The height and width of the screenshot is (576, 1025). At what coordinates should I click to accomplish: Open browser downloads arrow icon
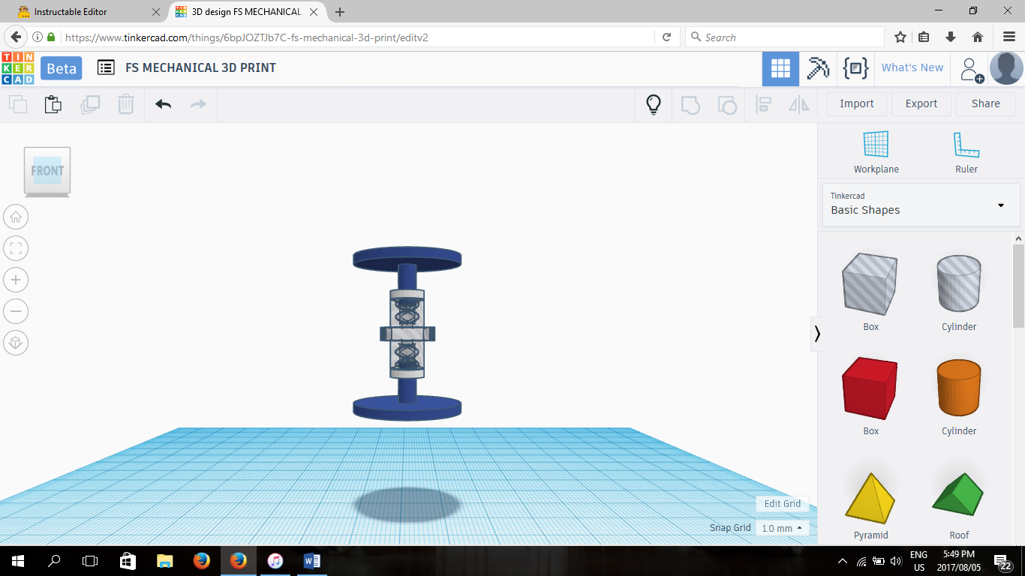coord(951,37)
